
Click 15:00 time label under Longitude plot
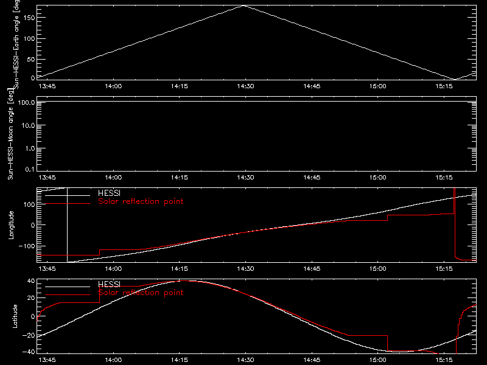click(378, 268)
